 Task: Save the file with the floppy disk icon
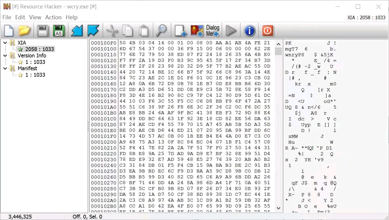coord(43,31)
